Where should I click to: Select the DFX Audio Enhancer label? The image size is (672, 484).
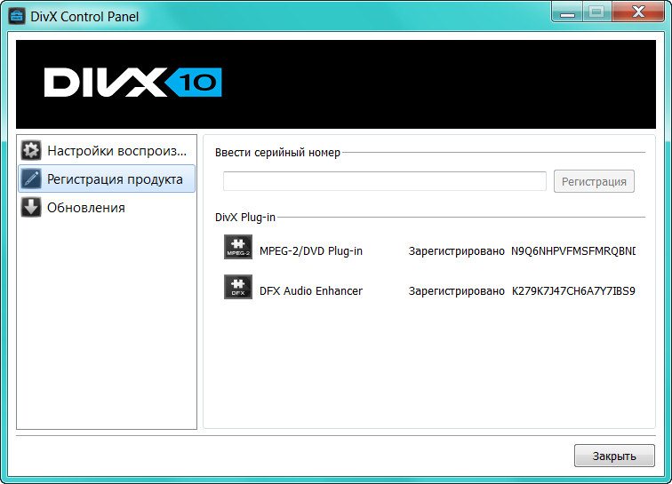point(311,290)
